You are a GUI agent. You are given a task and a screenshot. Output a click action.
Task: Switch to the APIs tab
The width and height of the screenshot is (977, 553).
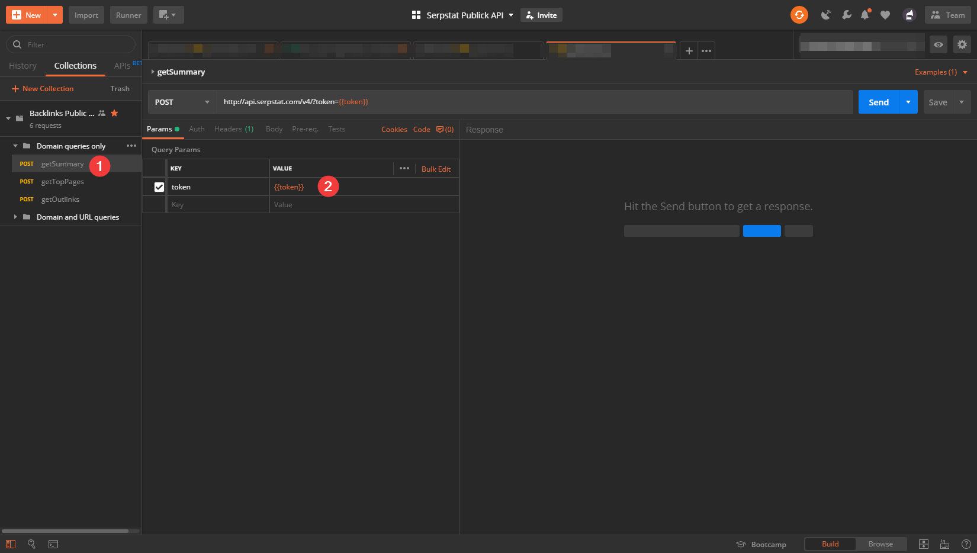point(123,66)
